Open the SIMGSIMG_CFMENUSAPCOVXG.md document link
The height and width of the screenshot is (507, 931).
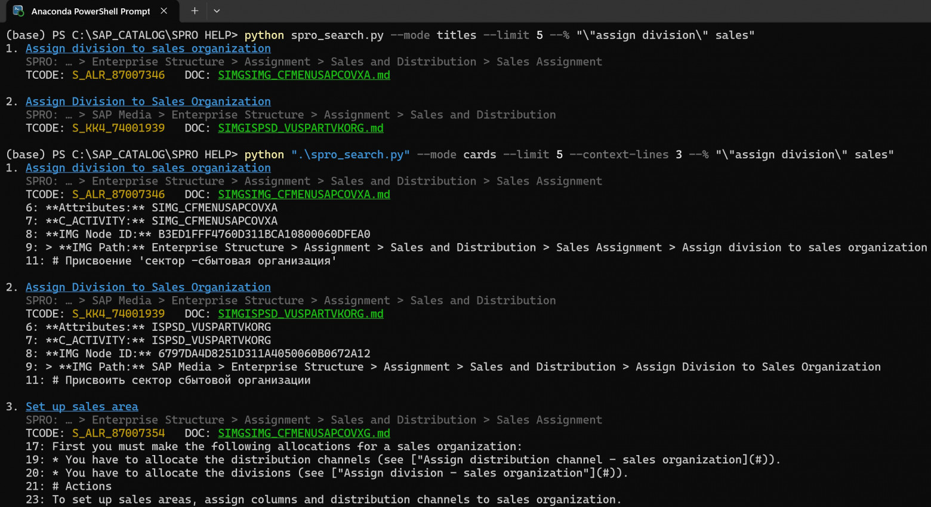(x=304, y=433)
